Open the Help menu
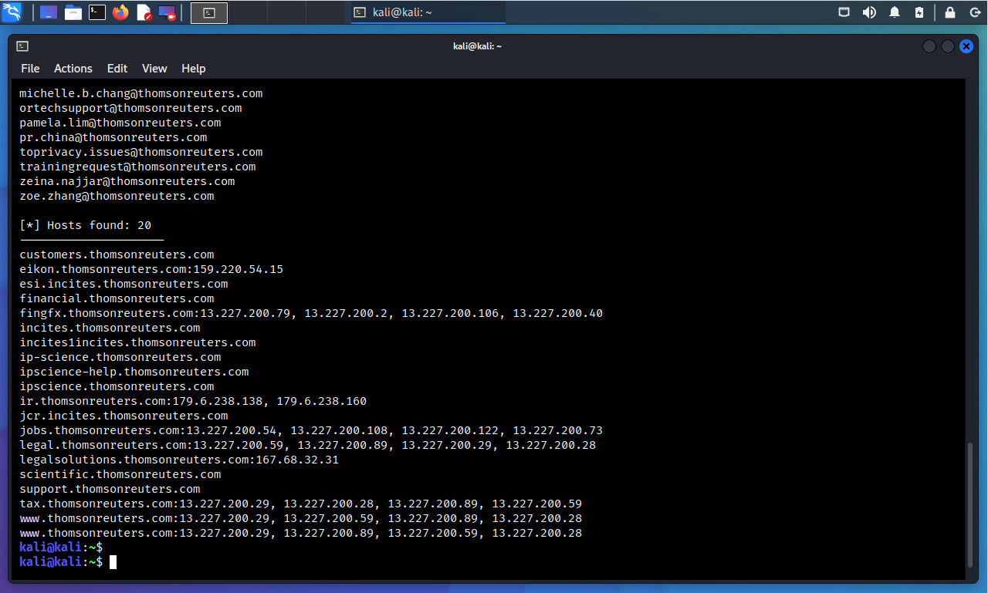 [x=194, y=69]
